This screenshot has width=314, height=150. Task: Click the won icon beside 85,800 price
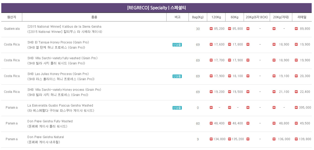pos(229,29)
